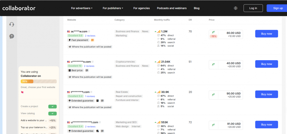The image size is (287, 134).
Task: Click the 35% progress bar
Action: point(39,81)
